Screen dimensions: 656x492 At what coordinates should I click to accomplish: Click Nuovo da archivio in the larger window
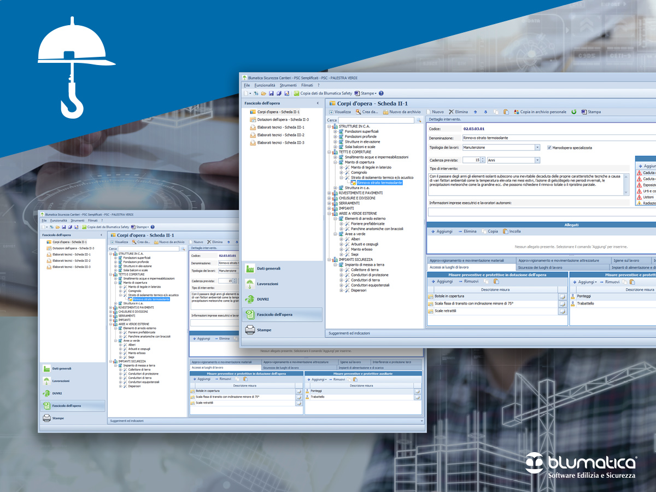(x=402, y=112)
